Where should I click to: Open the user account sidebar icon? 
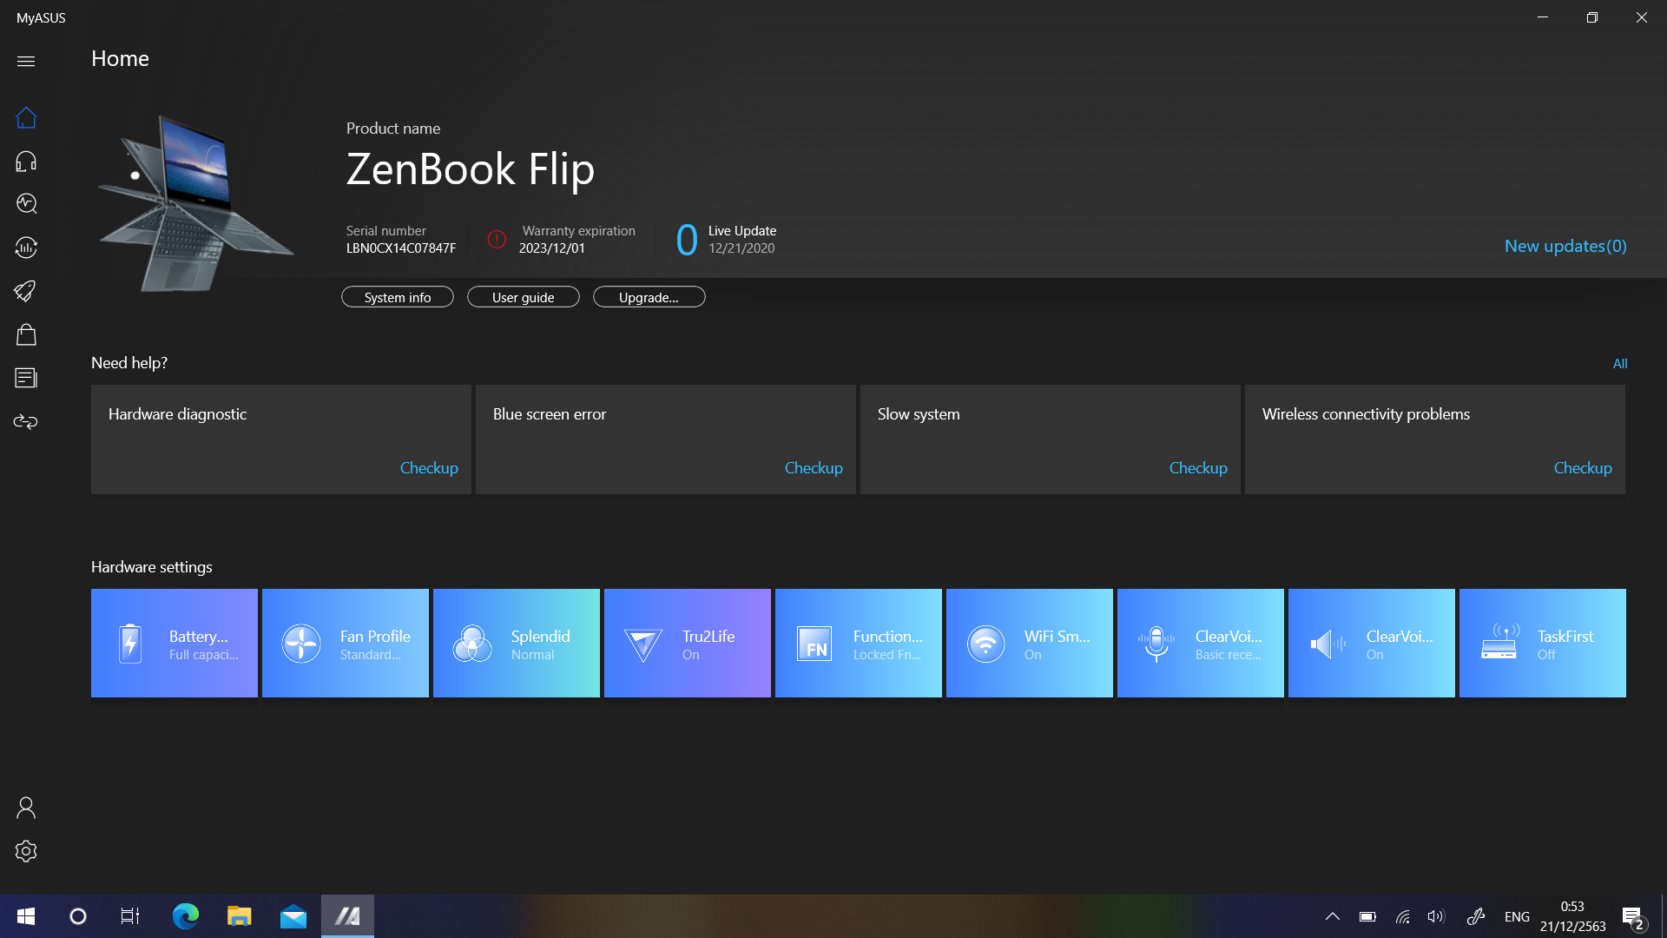pos(26,808)
